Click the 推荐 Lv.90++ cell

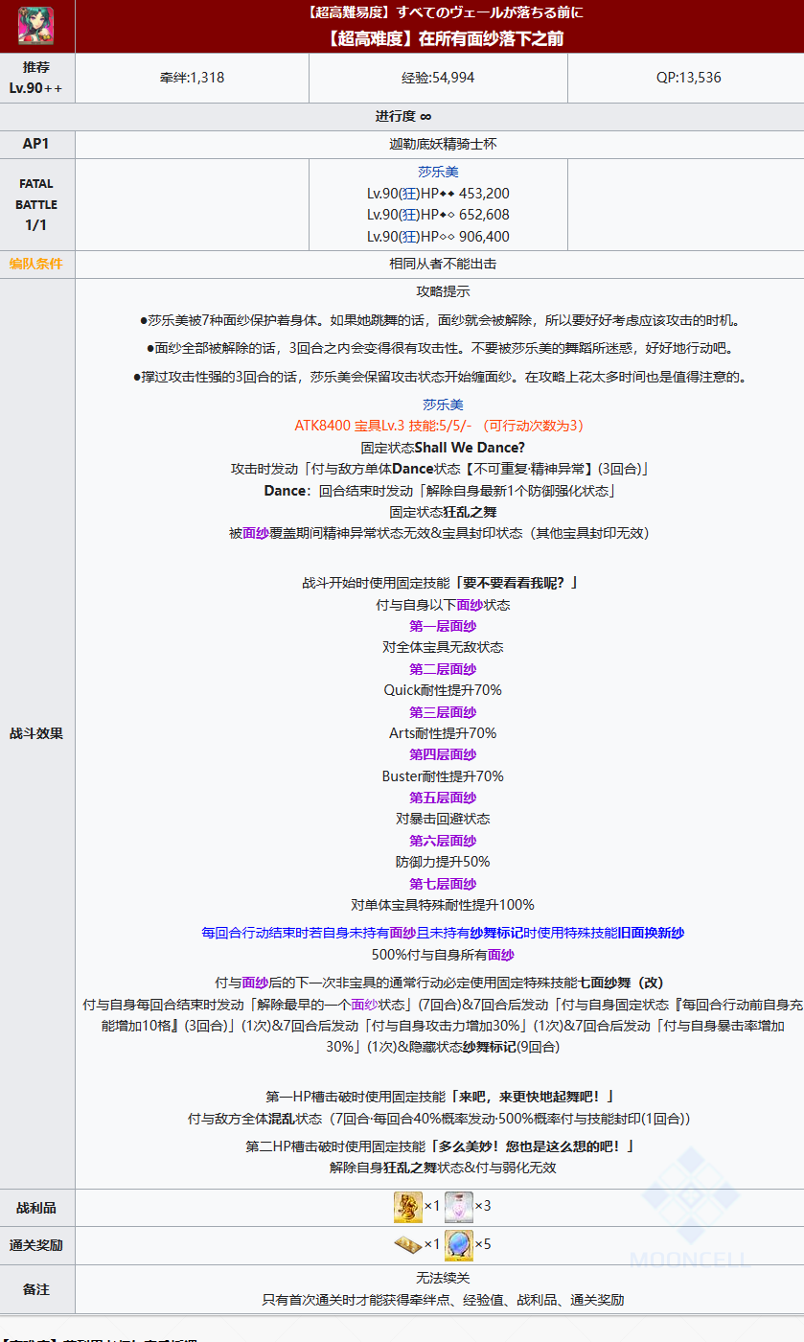[36, 78]
